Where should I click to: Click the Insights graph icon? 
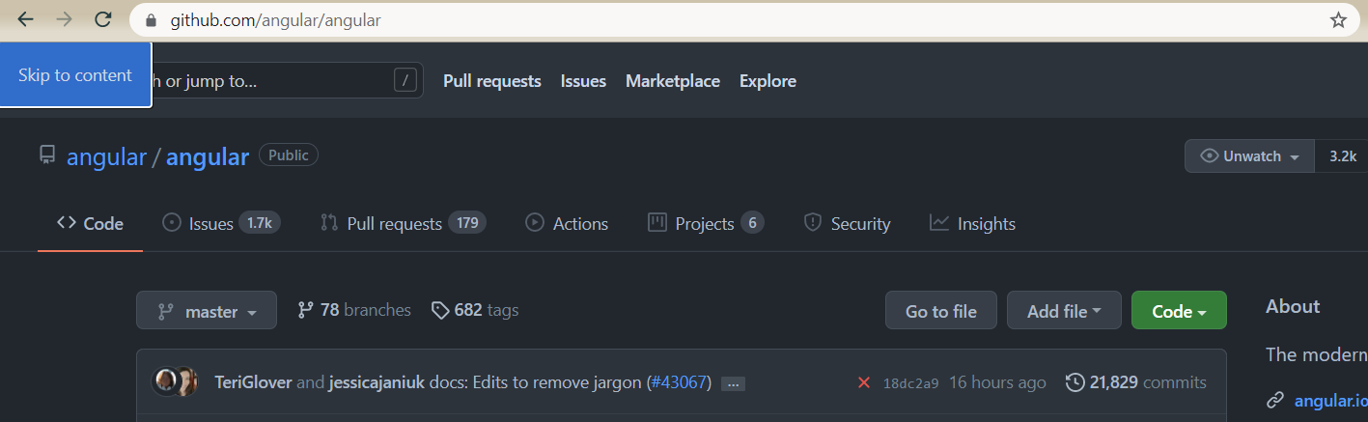[x=939, y=223]
